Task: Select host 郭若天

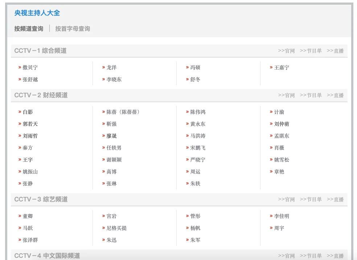Action: pos(30,124)
